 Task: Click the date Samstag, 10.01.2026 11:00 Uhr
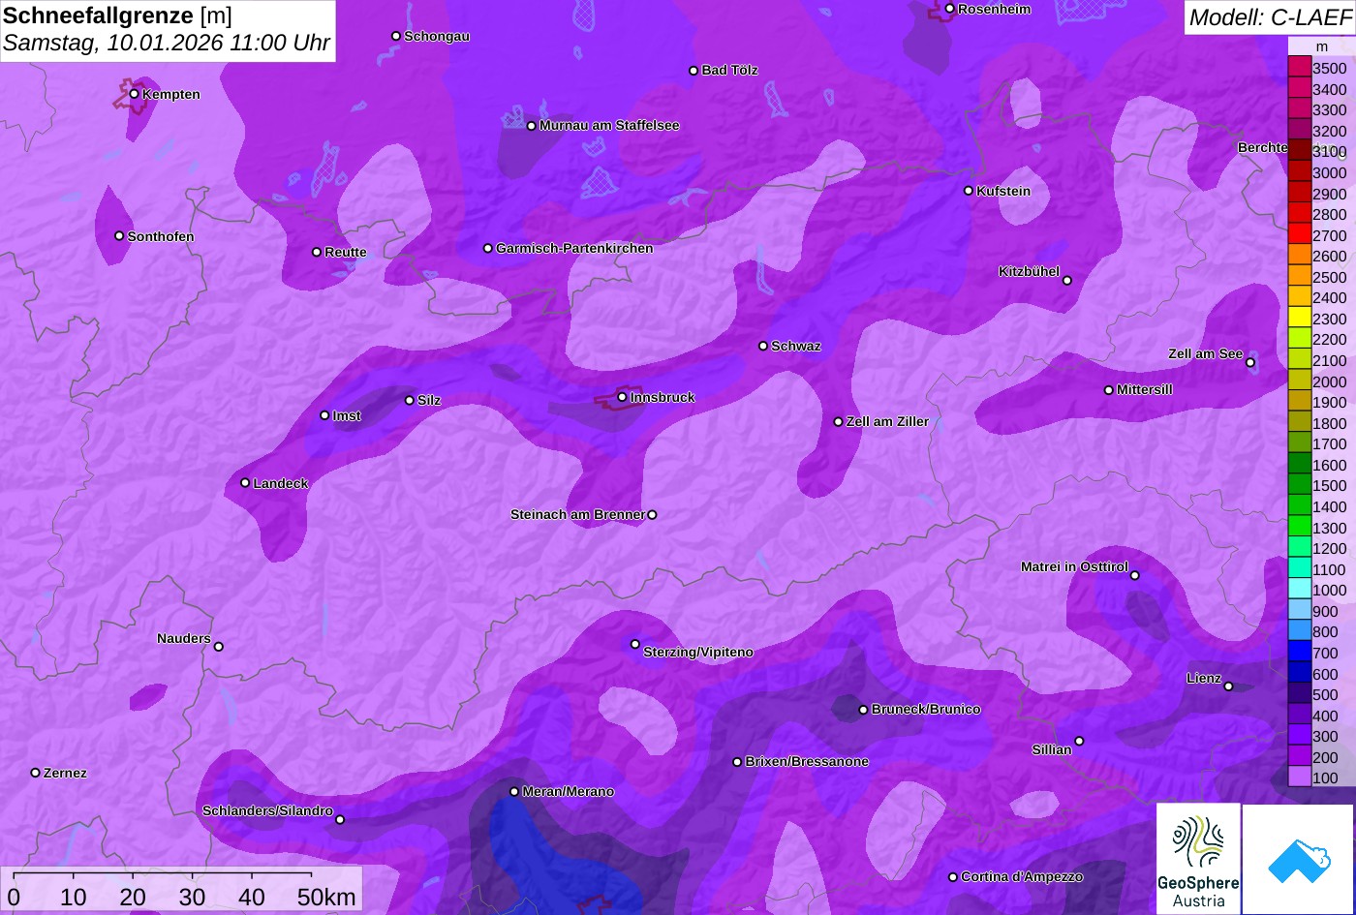[167, 44]
